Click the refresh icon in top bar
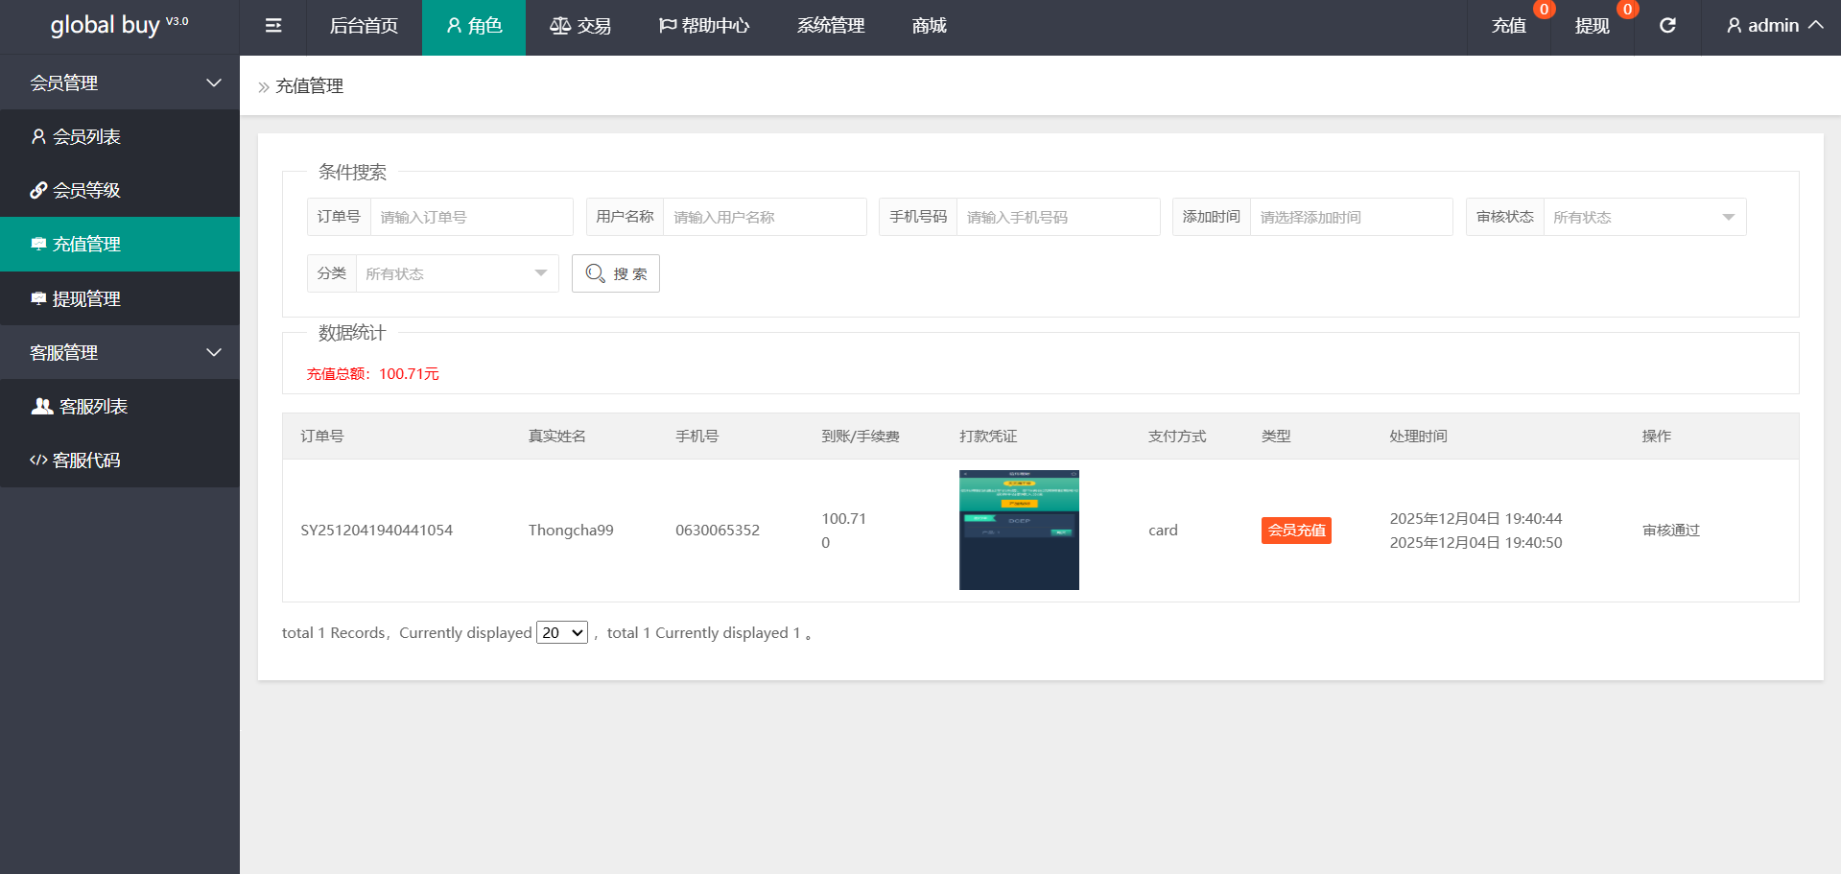Screen dimensions: 1841x874 1667,26
